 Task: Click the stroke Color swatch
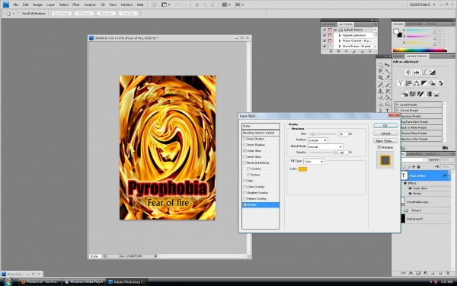point(302,169)
